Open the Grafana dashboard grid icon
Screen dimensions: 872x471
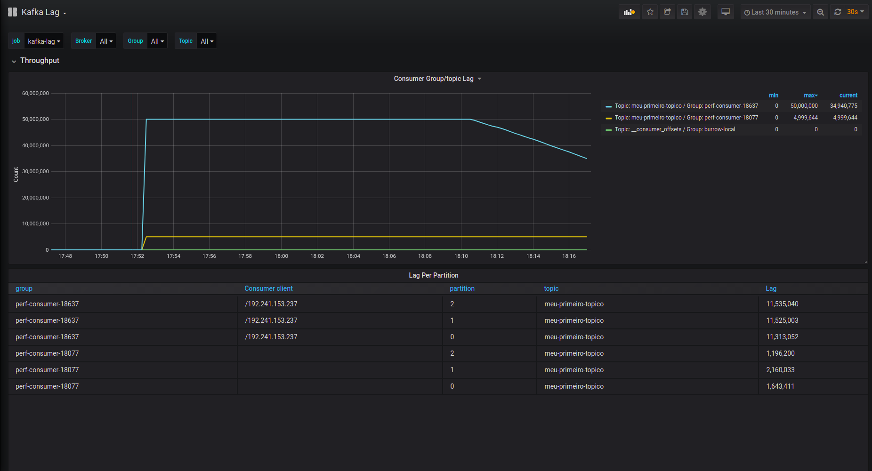coord(13,12)
